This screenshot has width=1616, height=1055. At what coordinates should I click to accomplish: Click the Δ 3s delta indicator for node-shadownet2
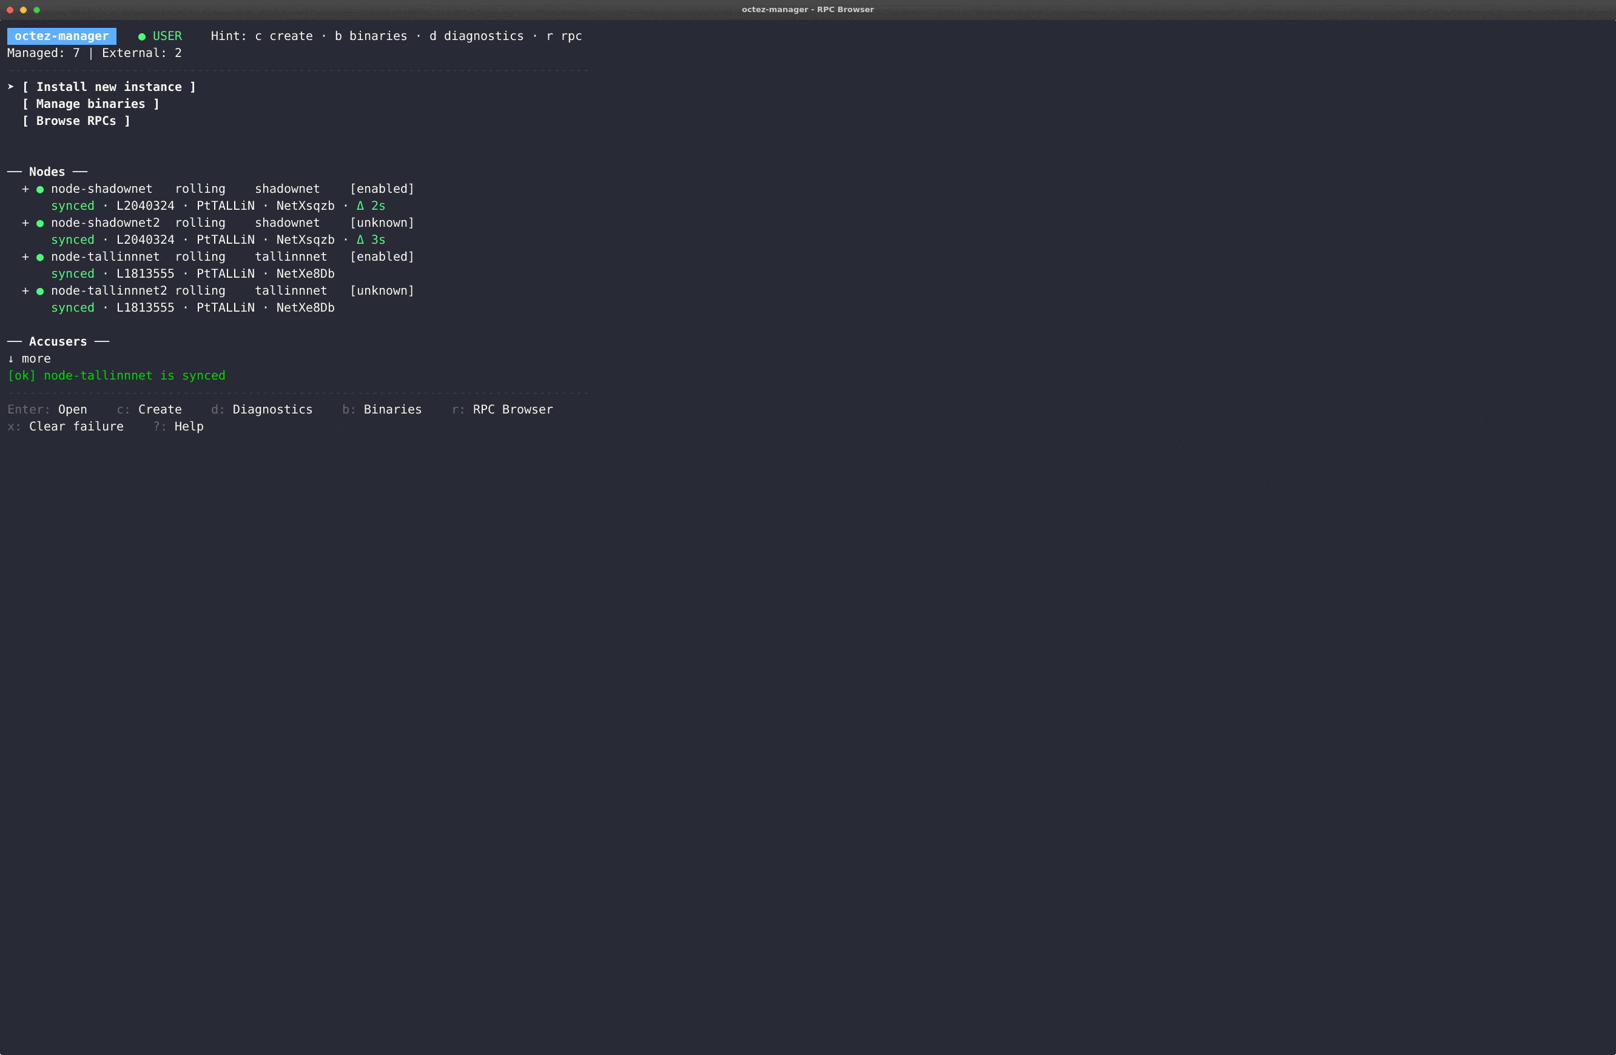371,239
